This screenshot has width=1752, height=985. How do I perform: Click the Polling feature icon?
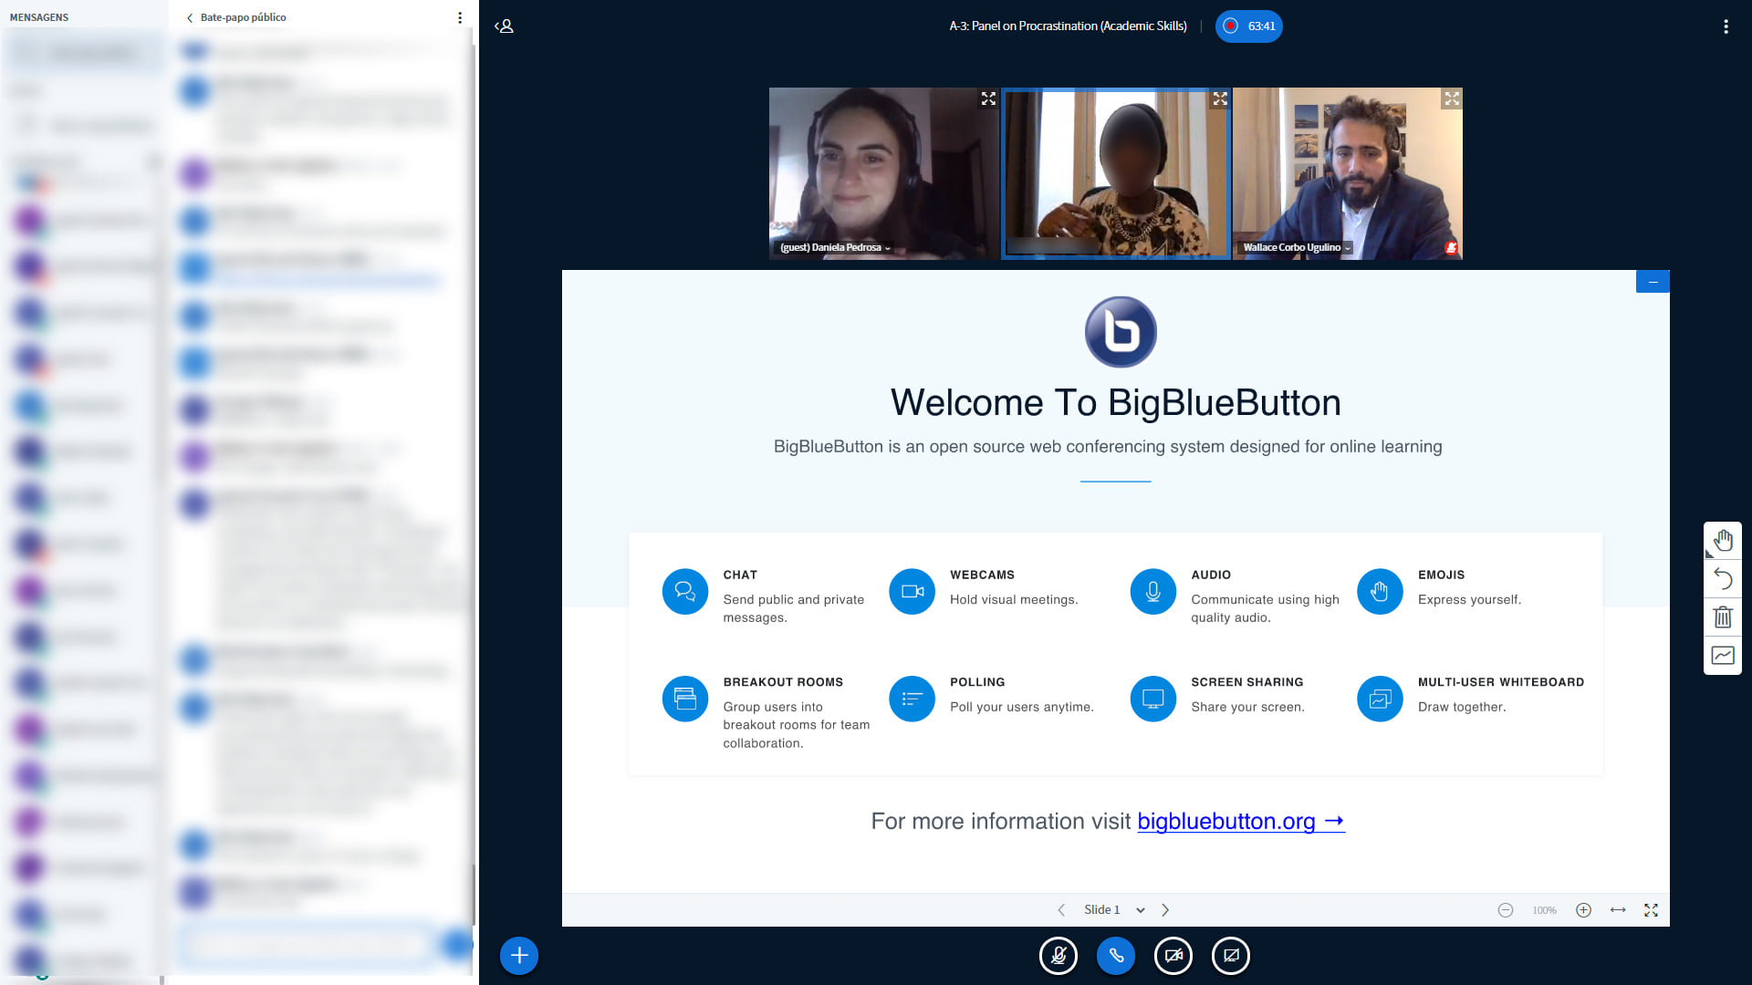[x=912, y=699]
